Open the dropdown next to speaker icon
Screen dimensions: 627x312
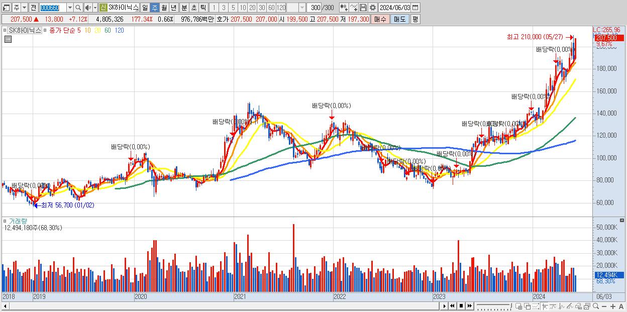(95, 8)
